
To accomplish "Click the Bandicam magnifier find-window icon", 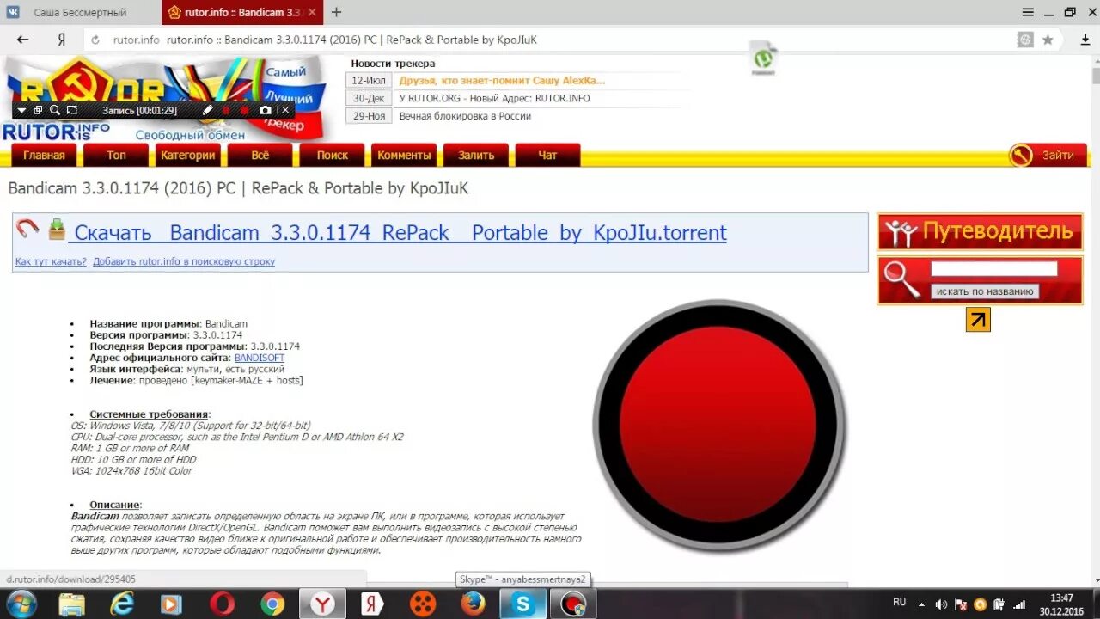I will 55,110.
